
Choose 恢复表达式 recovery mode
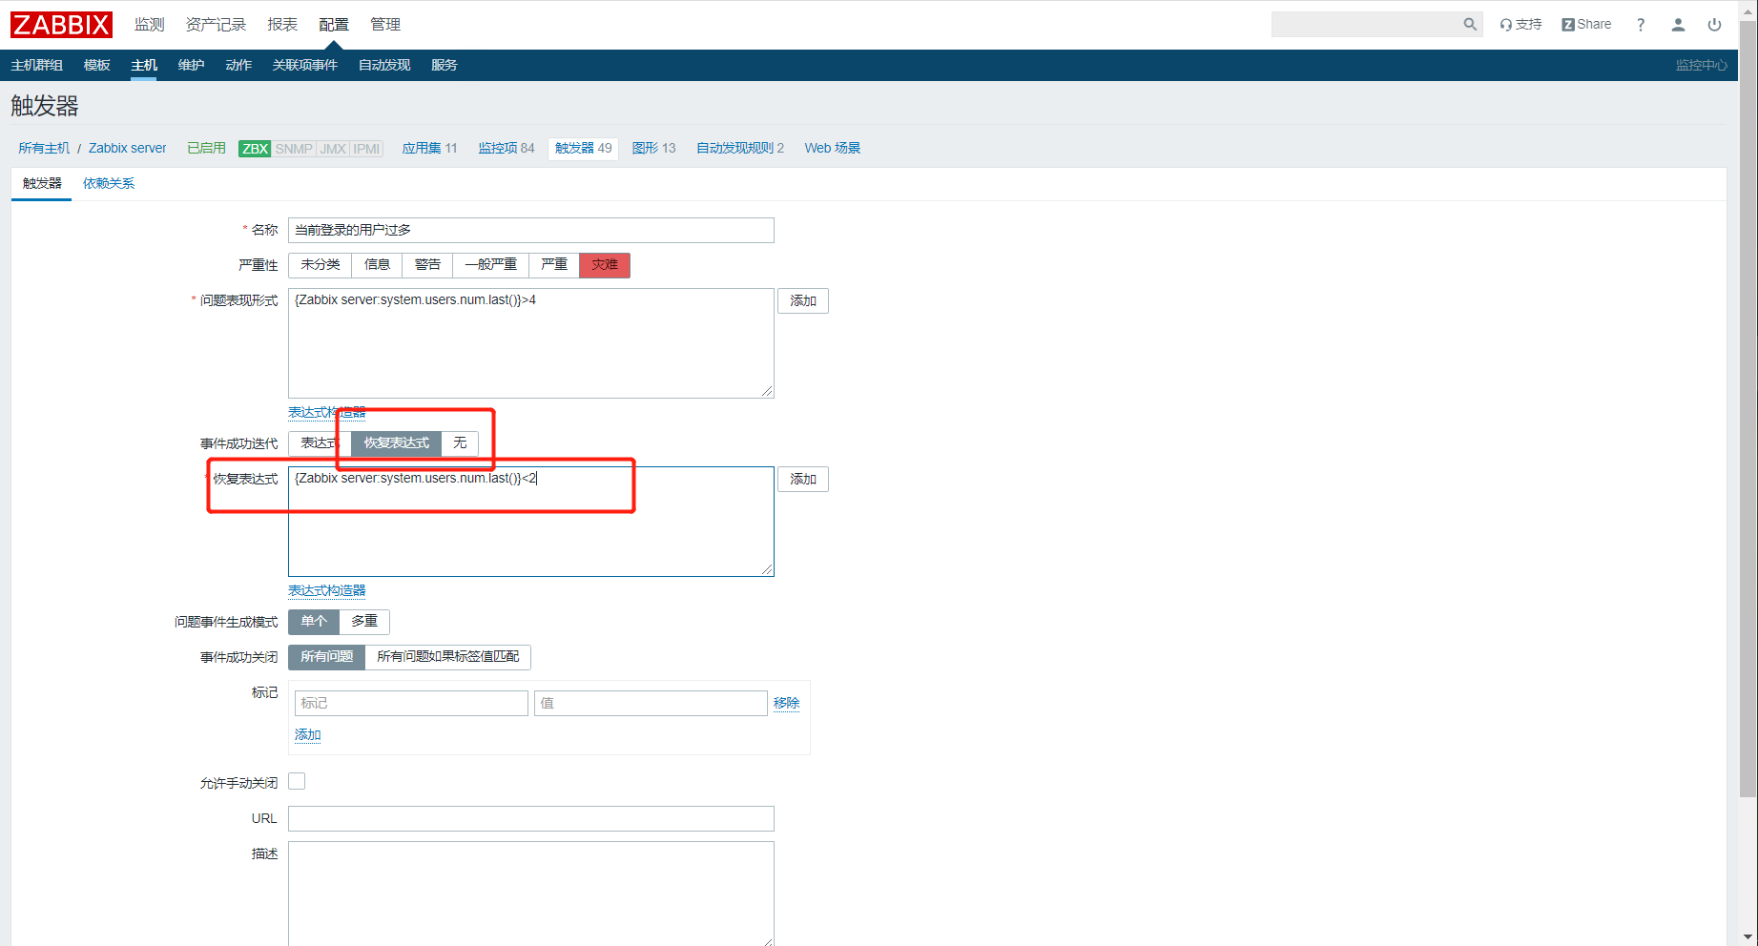397,443
